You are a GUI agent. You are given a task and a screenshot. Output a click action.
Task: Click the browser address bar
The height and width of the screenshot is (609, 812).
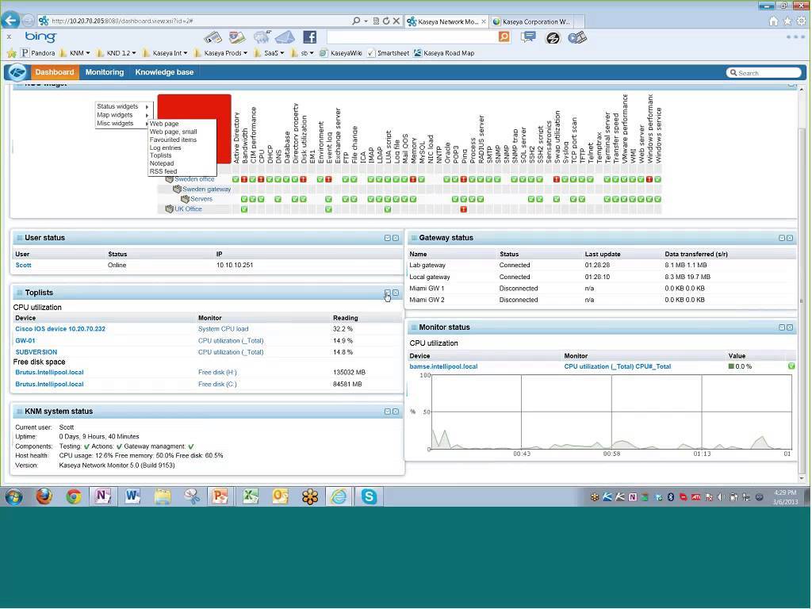[x=198, y=21]
